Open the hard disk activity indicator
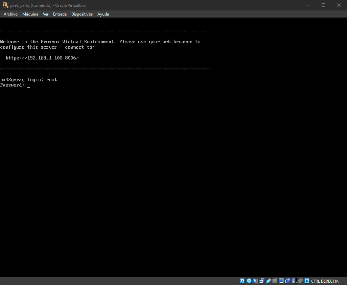This screenshot has width=347, height=285. click(242, 281)
